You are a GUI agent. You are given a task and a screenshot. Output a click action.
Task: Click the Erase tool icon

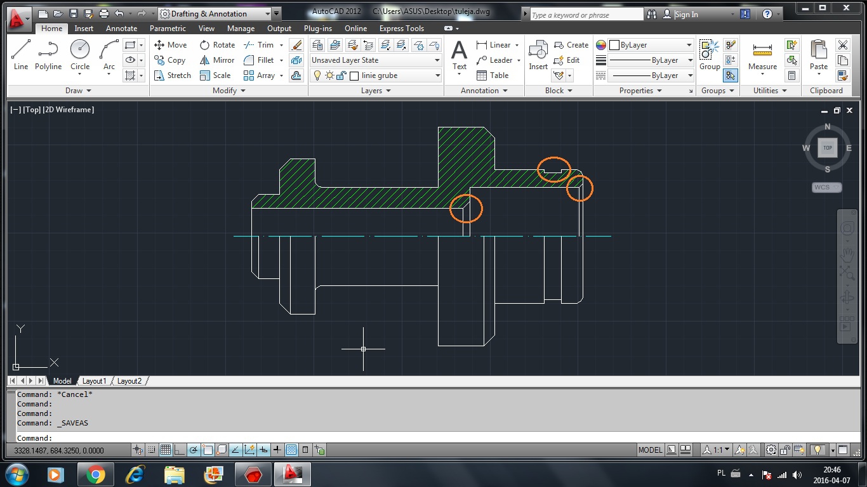click(296, 45)
